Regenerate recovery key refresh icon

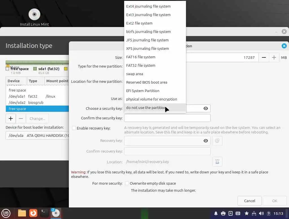(x=217, y=141)
